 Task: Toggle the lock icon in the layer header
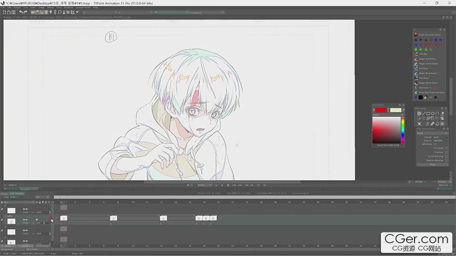click(x=40, y=202)
